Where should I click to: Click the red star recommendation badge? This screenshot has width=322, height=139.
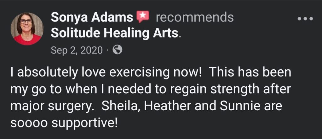tap(143, 17)
